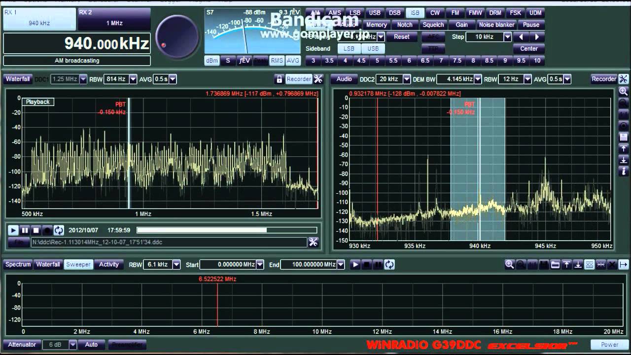
Task: Start the sweeper with play icon
Action: [x=355, y=265]
